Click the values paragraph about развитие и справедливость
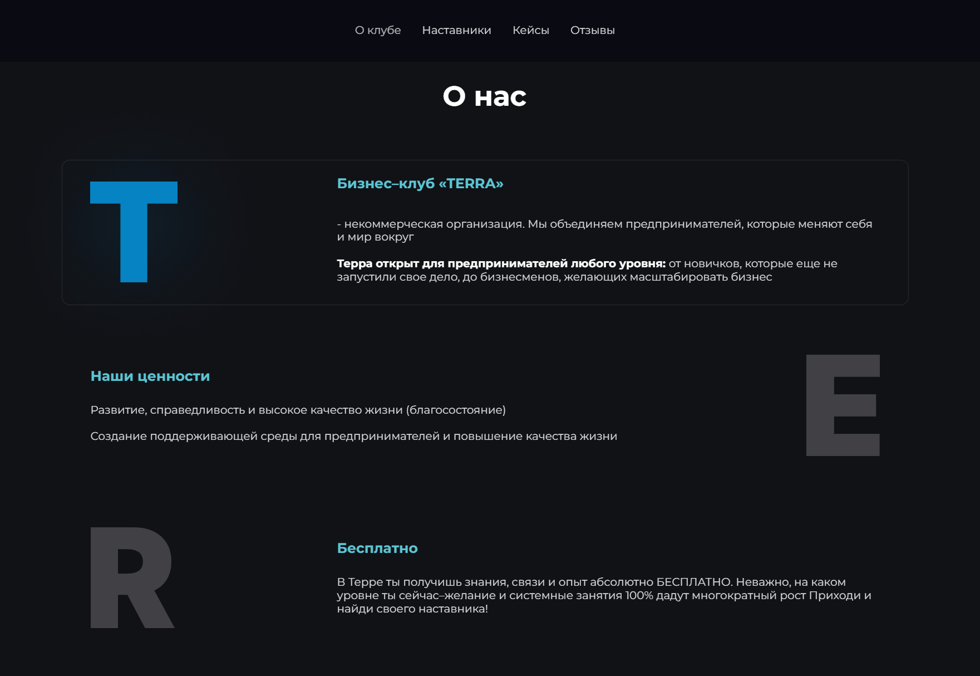Image resolution: width=980 pixels, height=676 pixels. click(x=298, y=411)
